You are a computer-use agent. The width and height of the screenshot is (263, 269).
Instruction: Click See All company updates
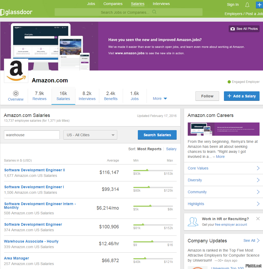(251, 240)
